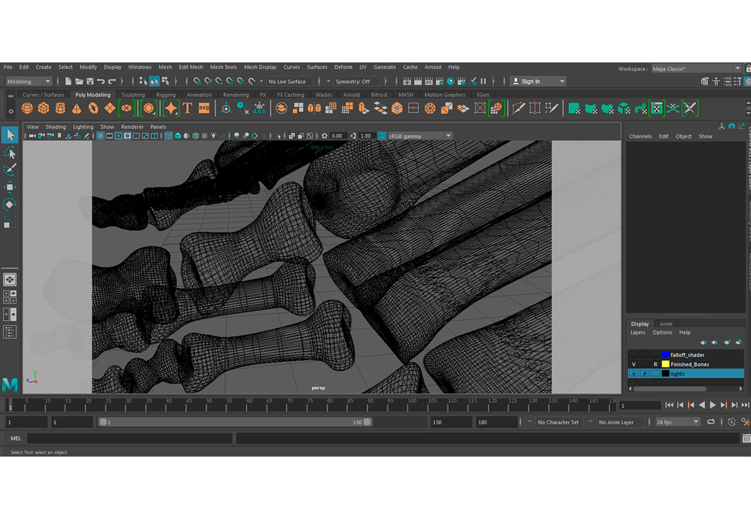The width and height of the screenshot is (751, 519).
Task: Click the Finished_Bones layer yellow color swatch
Action: click(x=666, y=364)
